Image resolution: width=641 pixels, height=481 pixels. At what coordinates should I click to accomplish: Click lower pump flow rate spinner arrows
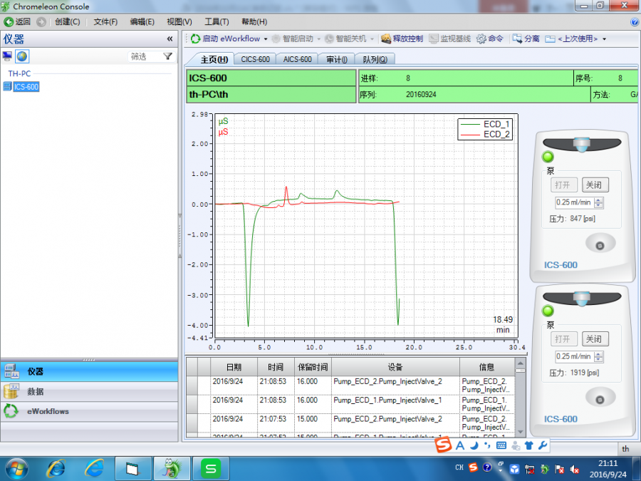point(598,357)
